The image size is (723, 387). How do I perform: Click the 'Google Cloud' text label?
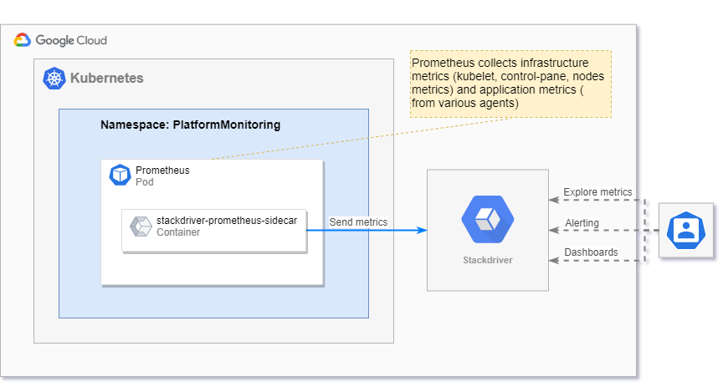(71, 41)
